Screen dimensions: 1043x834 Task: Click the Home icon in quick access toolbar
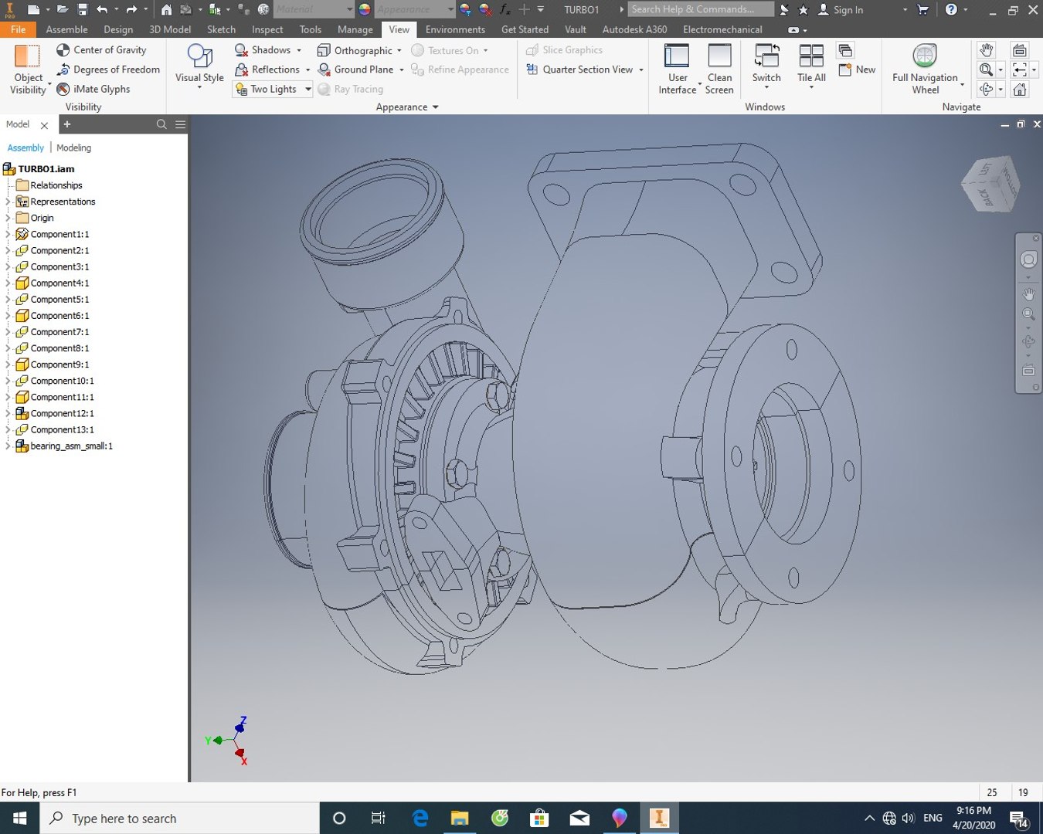(x=166, y=9)
